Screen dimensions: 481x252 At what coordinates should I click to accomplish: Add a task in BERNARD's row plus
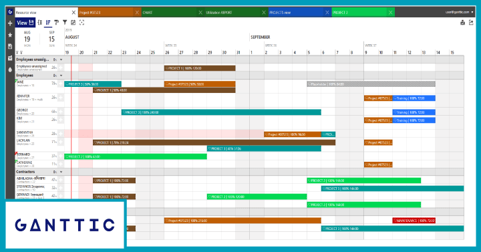[x=61, y=156]
